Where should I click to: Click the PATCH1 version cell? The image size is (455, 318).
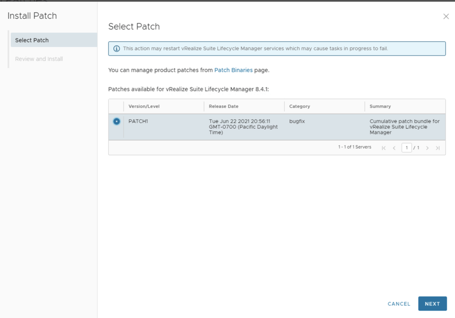coord(138,121)
